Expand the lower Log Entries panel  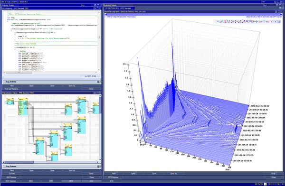pos(98,167)
